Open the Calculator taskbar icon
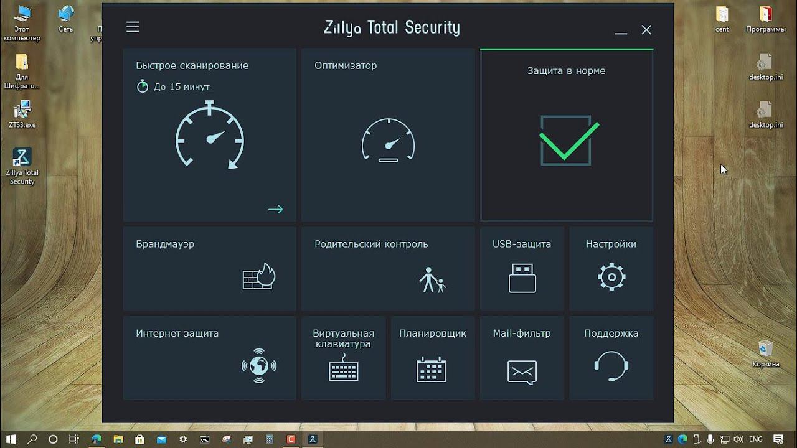Viewport: 797px width, 448px height. [x=270, y=439]
